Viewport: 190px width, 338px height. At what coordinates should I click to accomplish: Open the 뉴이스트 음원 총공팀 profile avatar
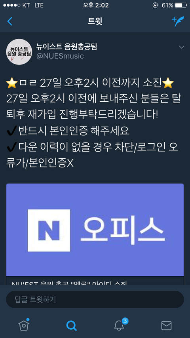pyautogui.click(x=19, y=52)
